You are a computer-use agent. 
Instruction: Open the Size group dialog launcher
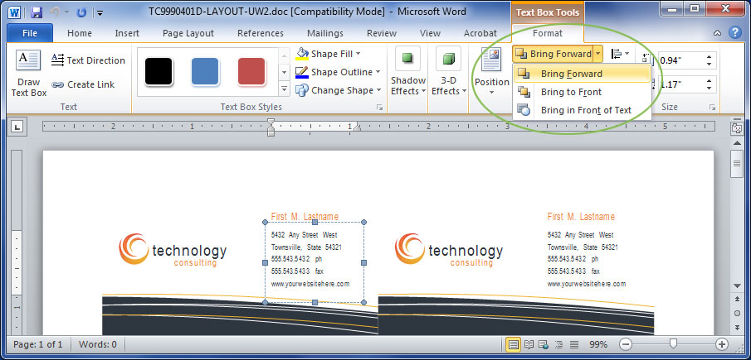tap(712, 108)
